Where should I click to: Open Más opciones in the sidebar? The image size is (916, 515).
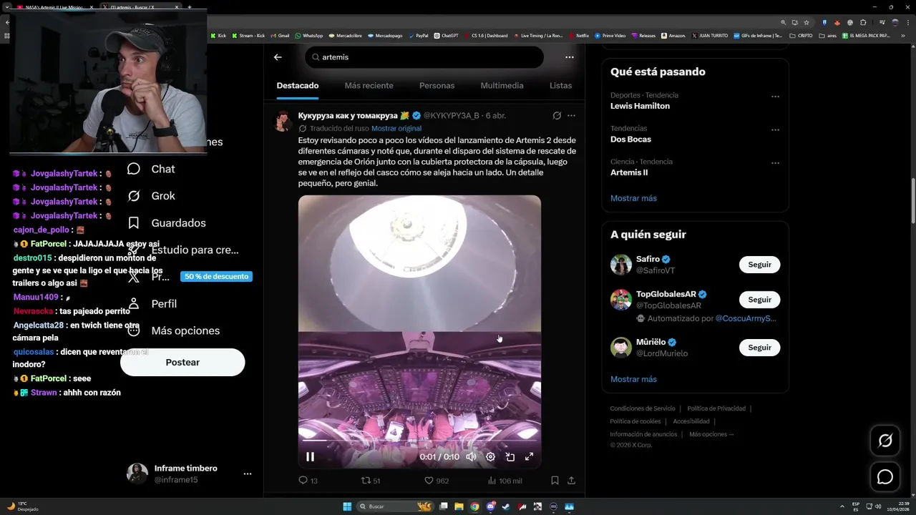click(x=173, y=330)
